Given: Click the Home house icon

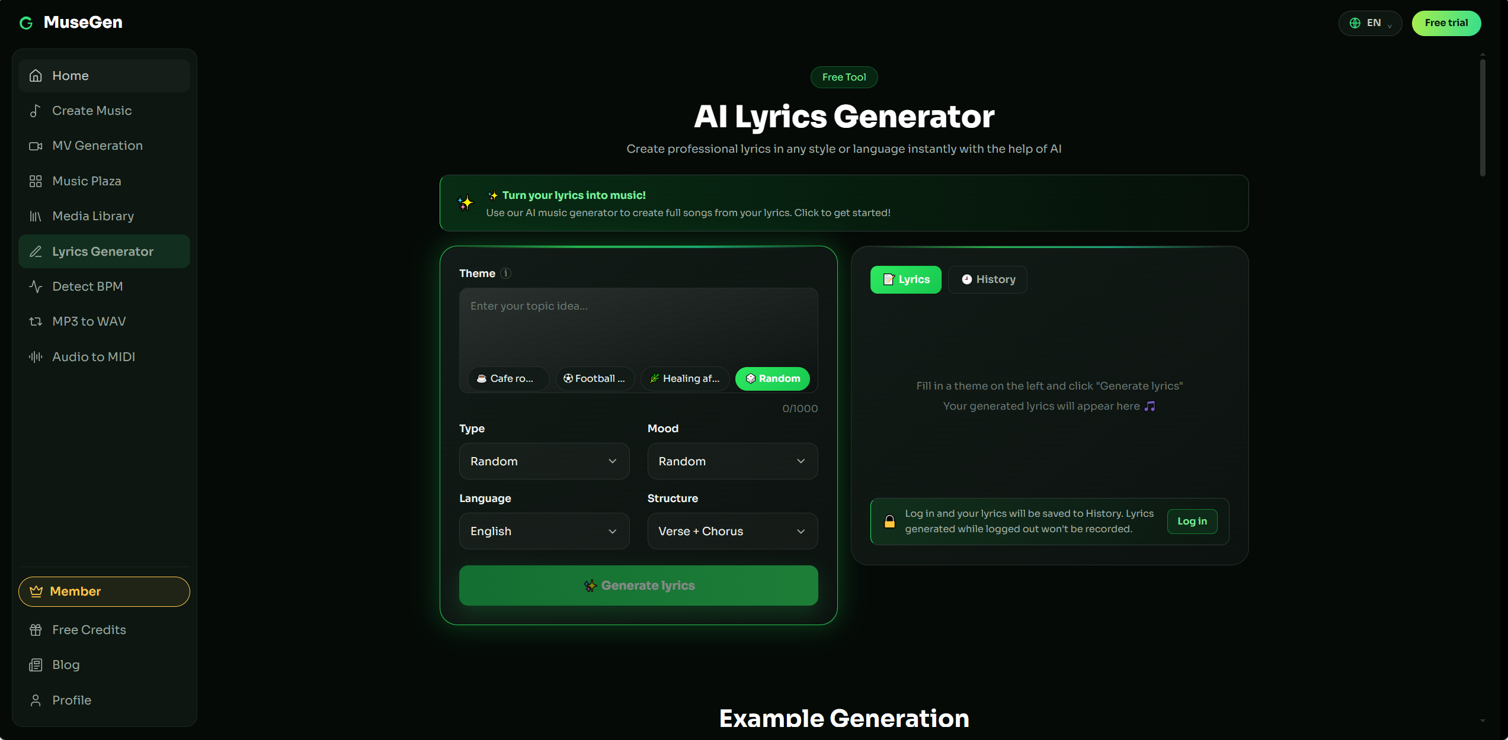Looking at the screenshot, I should click(x=36, y=76).
